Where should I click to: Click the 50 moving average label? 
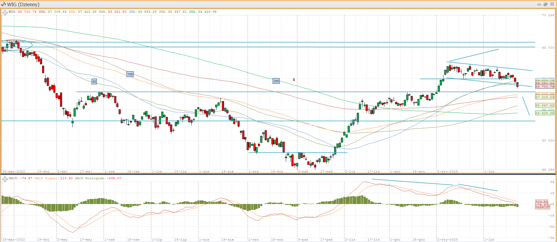[x=94, y=82]
